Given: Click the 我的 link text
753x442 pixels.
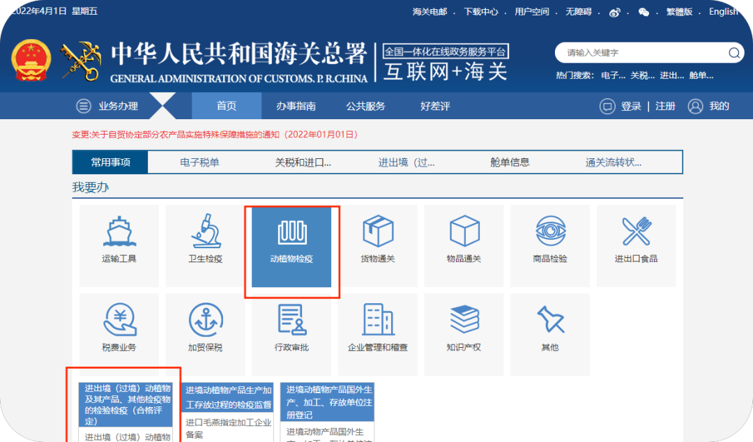Looking at the screenshot, I should (x=720, y=106).
